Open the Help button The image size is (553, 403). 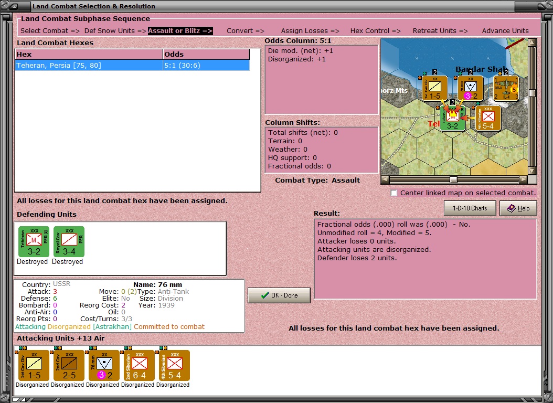pyautogui.click(x=518, y=208)
